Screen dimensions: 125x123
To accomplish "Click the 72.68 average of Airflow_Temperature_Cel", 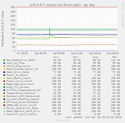I will coord(97,90).
